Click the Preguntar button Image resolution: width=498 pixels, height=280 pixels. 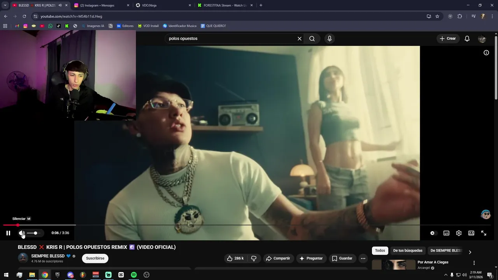pos(311,258)
